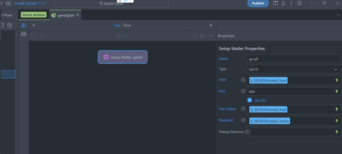Click the help icon beside the three-dot menu
This screenshot has width=342, height=154.
pyautogui.click(x=299, y=3)
